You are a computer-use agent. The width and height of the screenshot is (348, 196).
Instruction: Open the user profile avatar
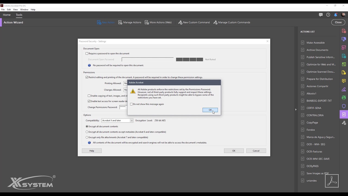point(343,15)
